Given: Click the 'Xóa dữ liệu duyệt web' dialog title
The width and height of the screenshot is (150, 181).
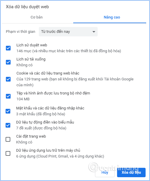Looking at the screenshot, I should [27, 7].
